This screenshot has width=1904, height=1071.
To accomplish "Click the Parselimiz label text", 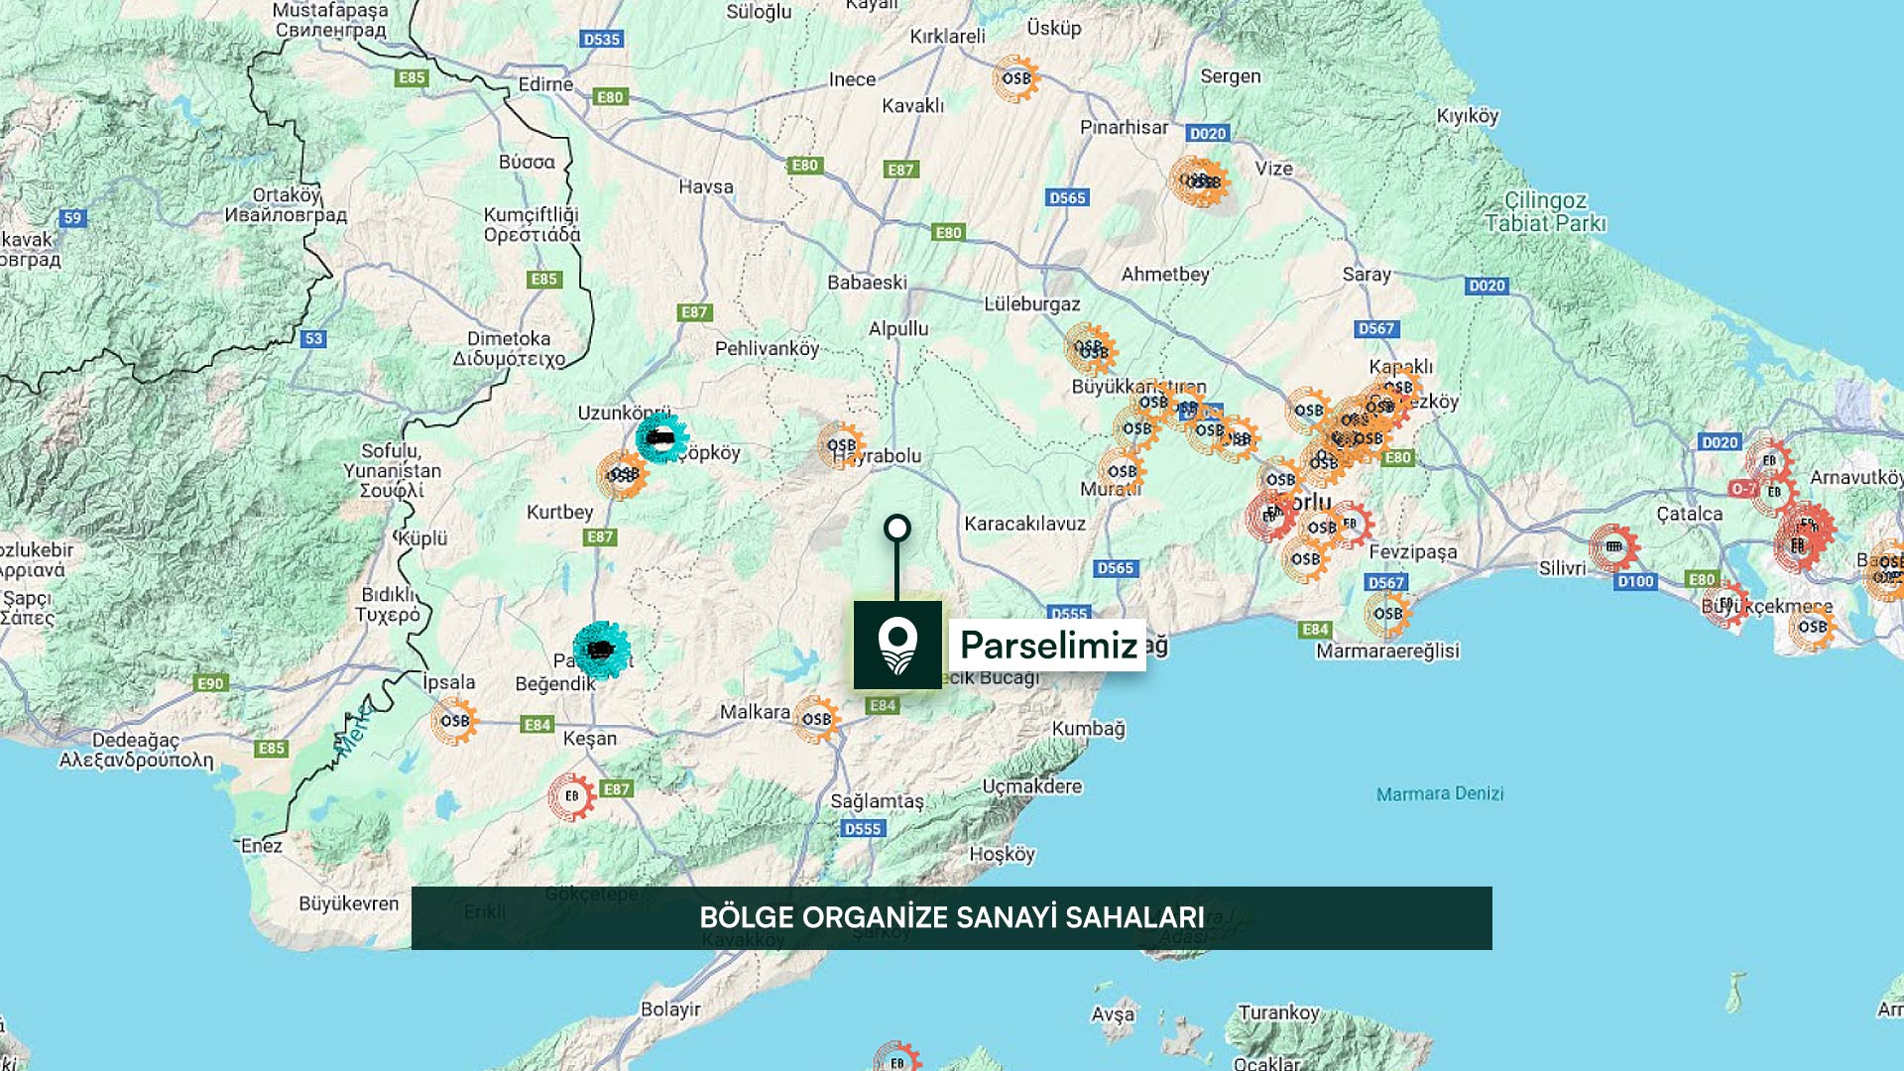I will pyautogui.click(x=1048, y=646).
